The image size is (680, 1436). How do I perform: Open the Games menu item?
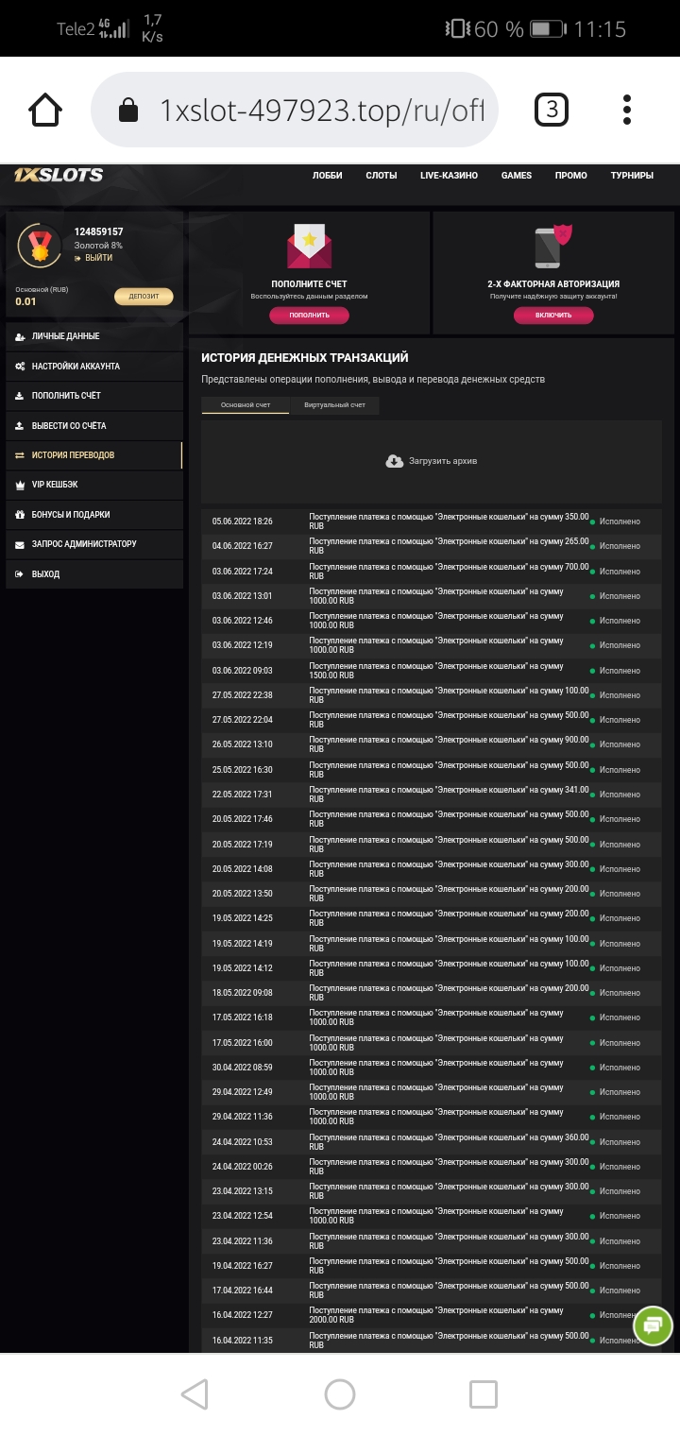click(517, 175)
